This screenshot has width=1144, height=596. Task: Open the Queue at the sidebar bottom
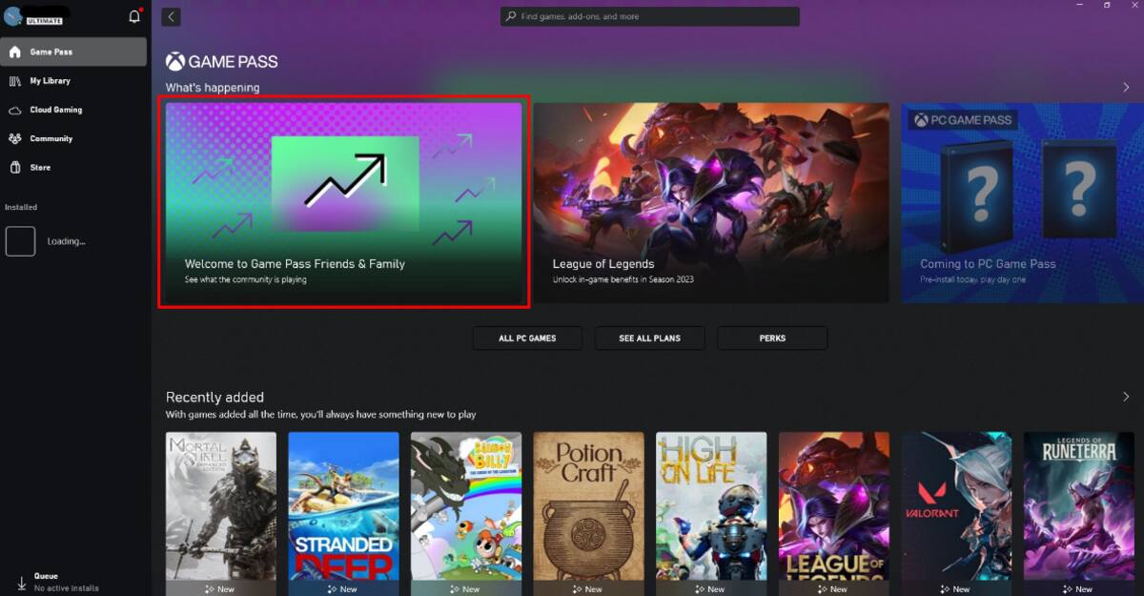click(74, 582)
